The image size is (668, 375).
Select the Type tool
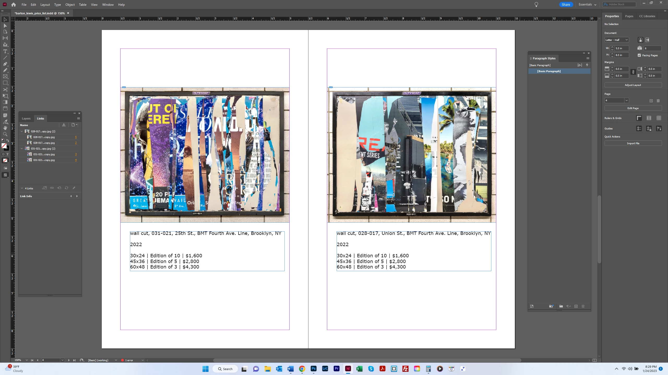pyautogui.click(x=5, y=51)
